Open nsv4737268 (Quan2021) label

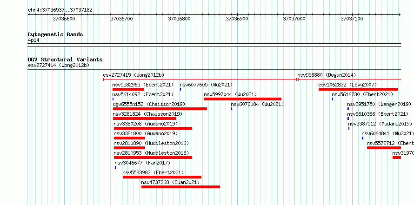point(170,182)
